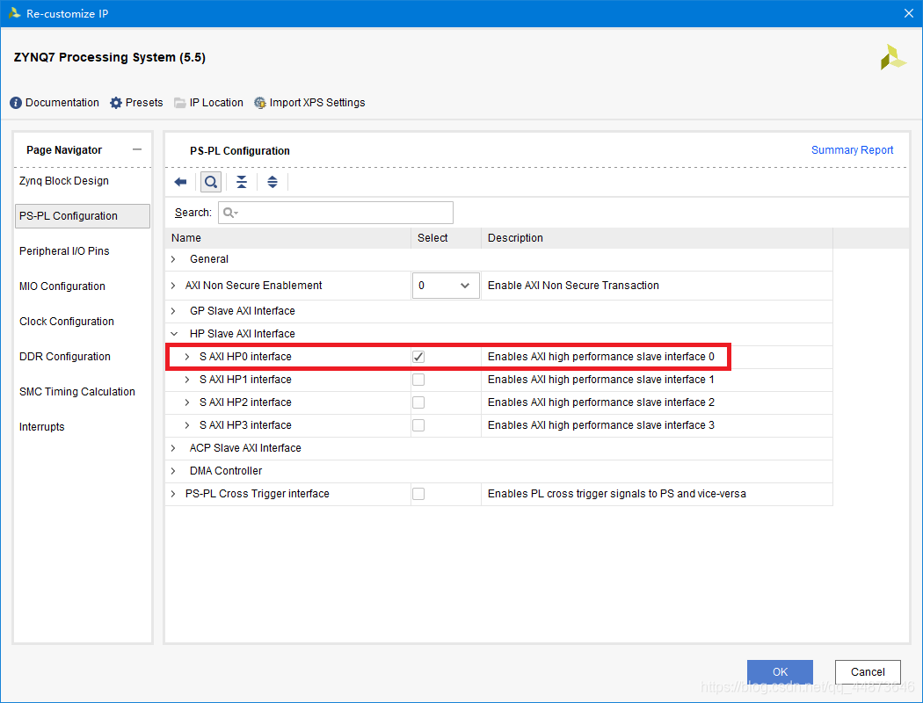Click the Presets gear icon
The width and height of the screenshot is (923, 703).
(116, 103)
